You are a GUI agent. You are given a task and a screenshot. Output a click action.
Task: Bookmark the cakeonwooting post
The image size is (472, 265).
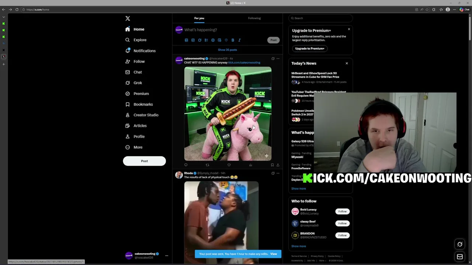[272, 165]
